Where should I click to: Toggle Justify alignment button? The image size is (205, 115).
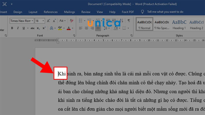(98, 28)
